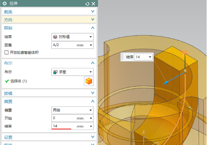Grab the dotted handle of the 结束 box
This screenshot has width=207, height=145.
(x=122, y=57)
